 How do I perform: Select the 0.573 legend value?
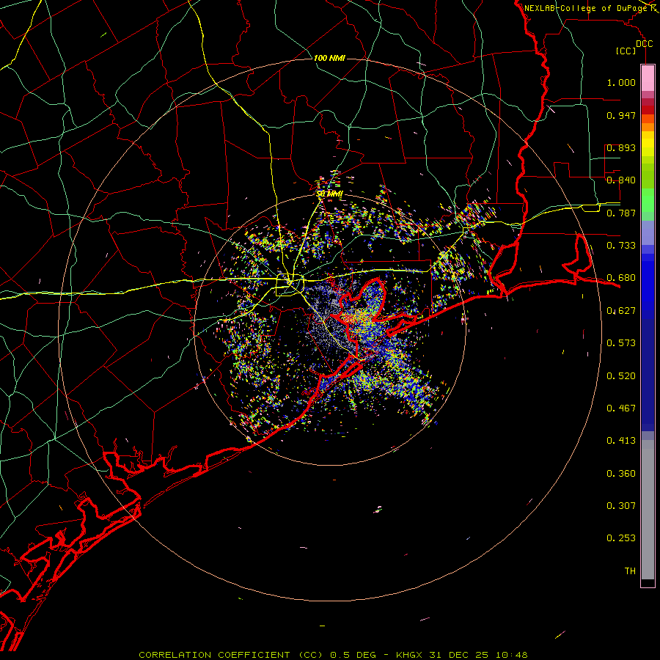point(621,343)
